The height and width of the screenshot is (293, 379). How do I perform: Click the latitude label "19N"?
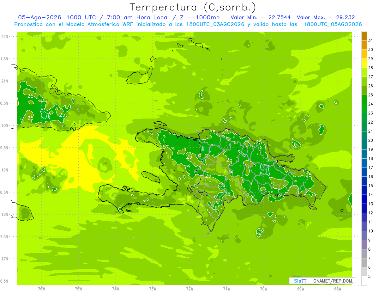5,170
